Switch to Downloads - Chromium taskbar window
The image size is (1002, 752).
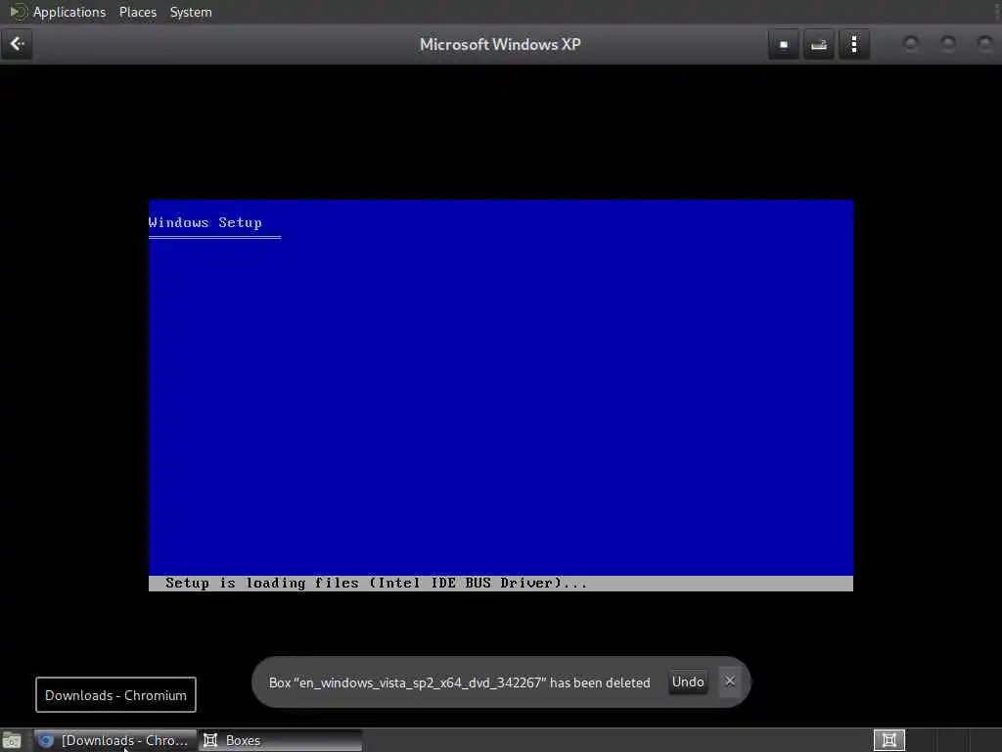(115, 740)
